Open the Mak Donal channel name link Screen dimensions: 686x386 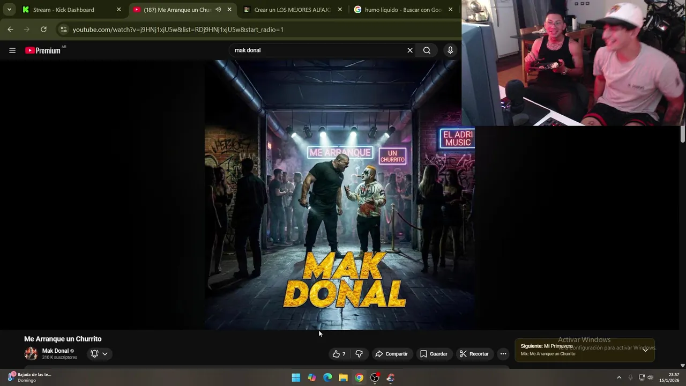55,351
